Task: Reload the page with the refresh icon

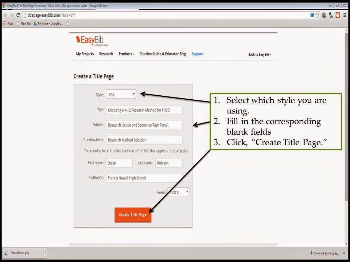Action: pyautogui.click(x=18, y=15)
